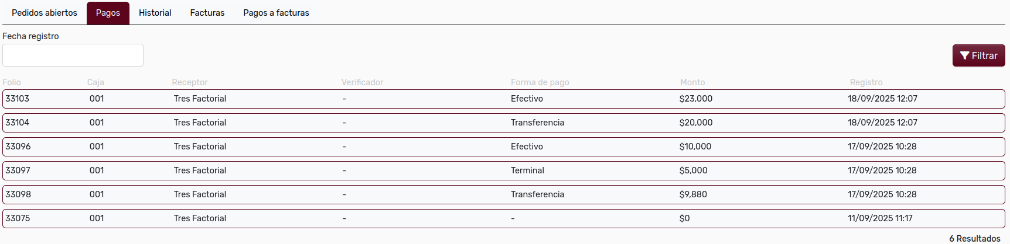The width and height of the screenshot is (1010, 244).
Task: Open the Pagos a facturas tab
Action: click(x=276, y=13)
